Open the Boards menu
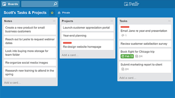Screen dimensions: 175x98 click(x=10, y=4)
